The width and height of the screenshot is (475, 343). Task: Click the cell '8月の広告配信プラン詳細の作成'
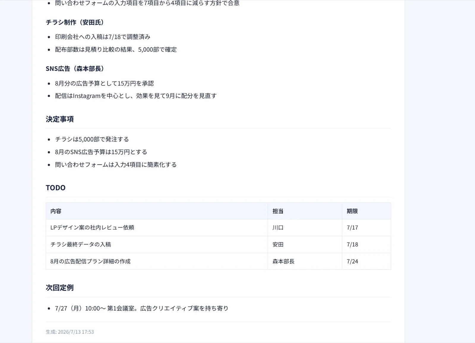point(157,261)
